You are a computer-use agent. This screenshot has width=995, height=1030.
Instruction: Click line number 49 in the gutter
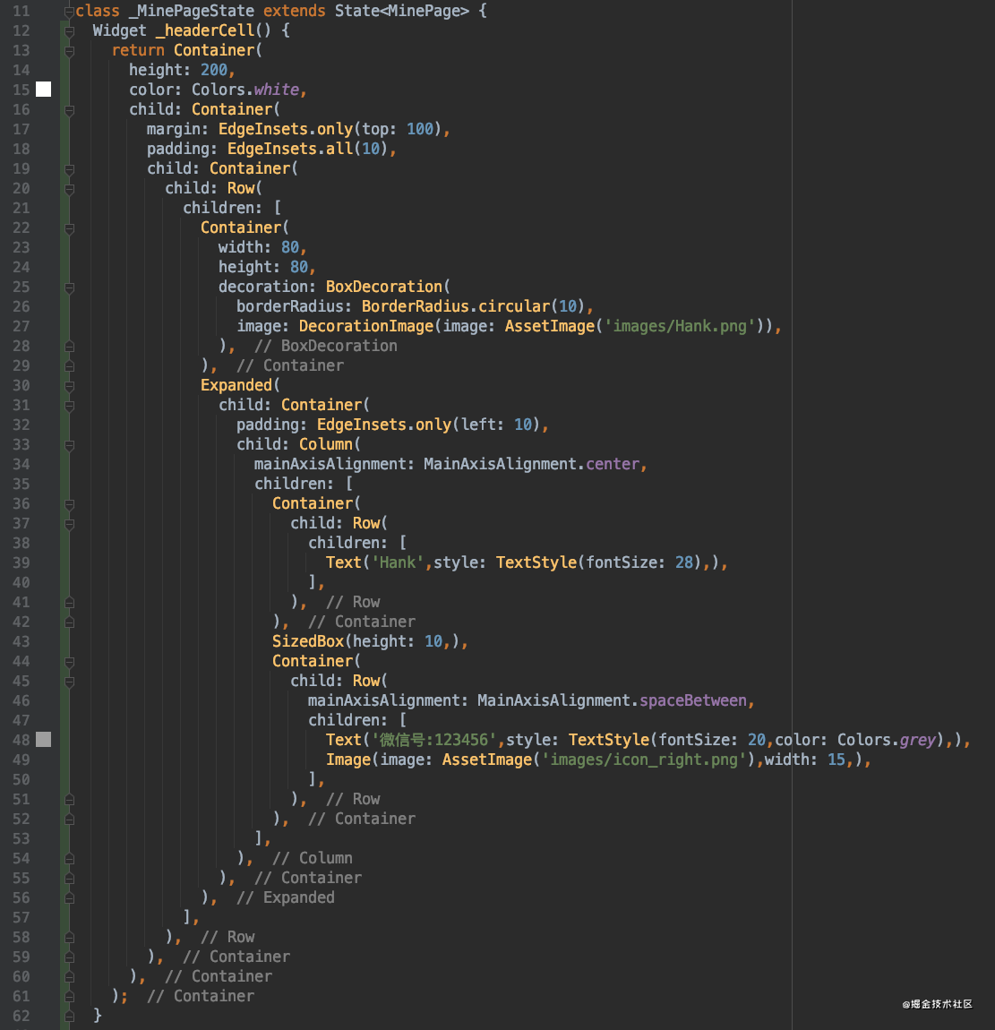pyautogui.click(x=21, y=760)
